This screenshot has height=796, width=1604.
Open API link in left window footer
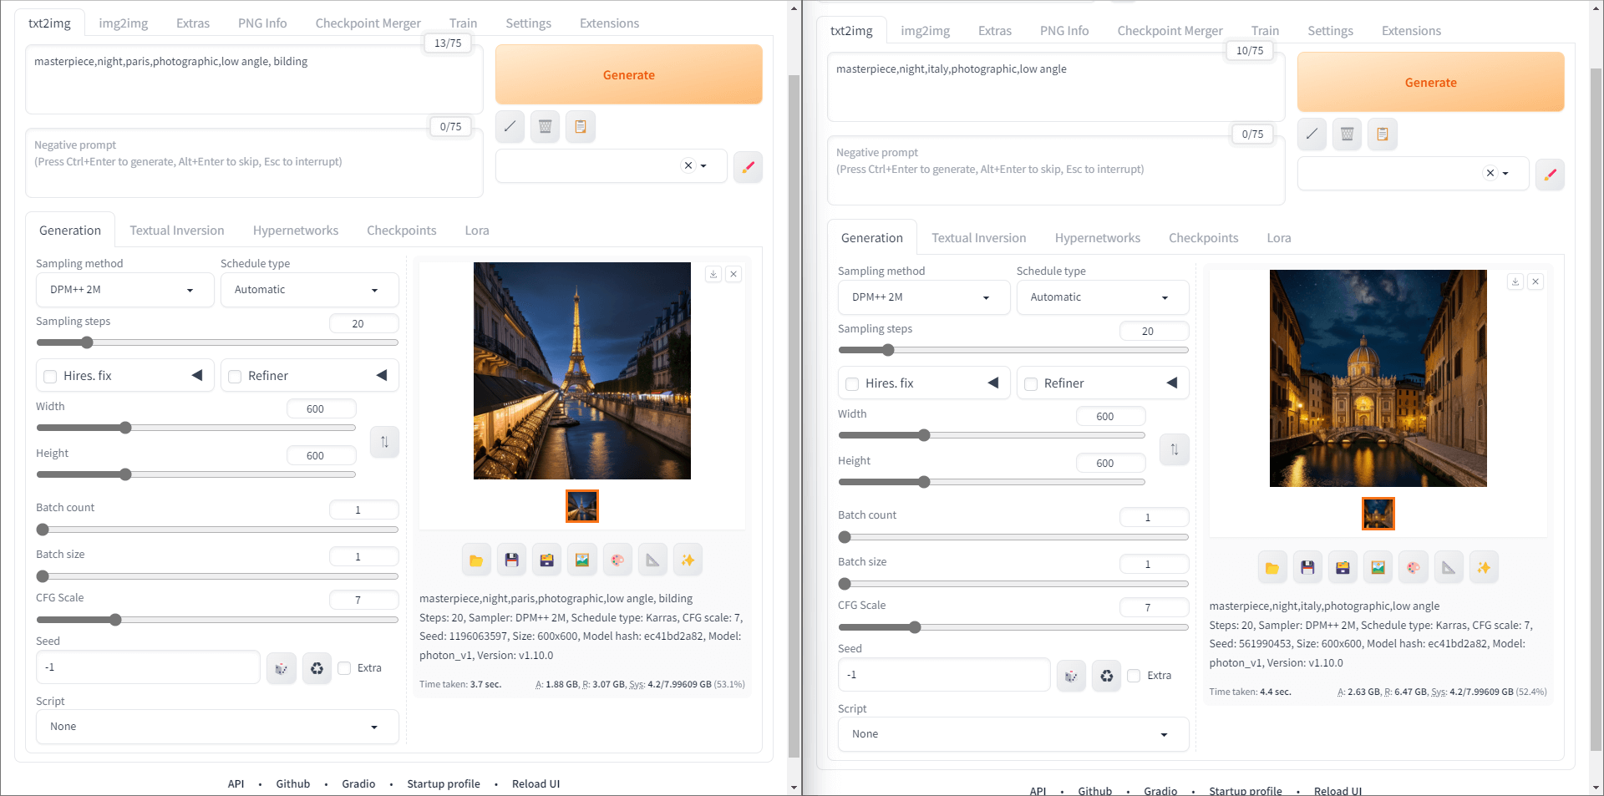pyautogui.click(x=236, y=784)
